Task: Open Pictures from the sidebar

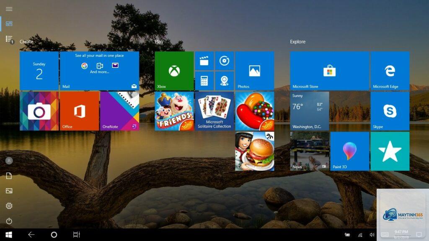Action: coord(9,191)
